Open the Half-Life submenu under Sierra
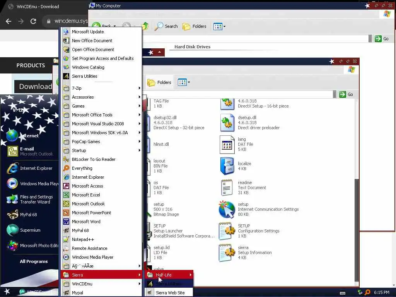The image size is (396, 297). (169, 275)
